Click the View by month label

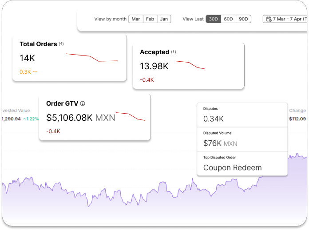(110, 19)
